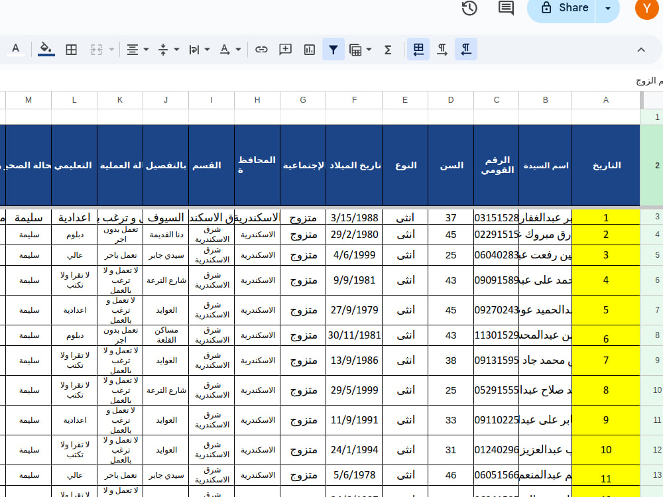Select birth date cell 24/1/1994

(x=354, y=450)
